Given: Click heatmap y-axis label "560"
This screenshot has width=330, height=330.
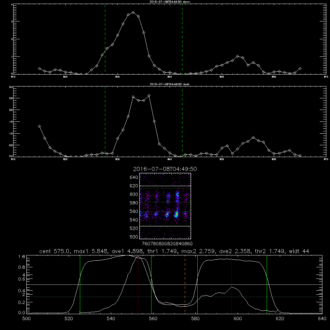Looking at the screenshot, I should coord(134,211).
